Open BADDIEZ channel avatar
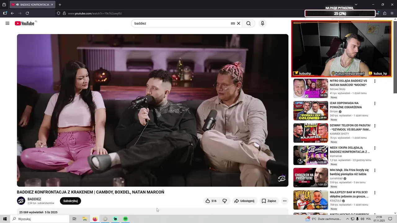397x223 pixels. click(21, 201)
